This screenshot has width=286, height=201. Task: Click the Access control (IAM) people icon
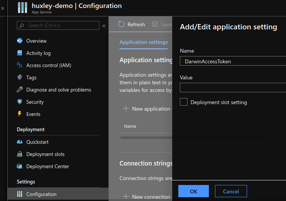(x=19, y=65)
